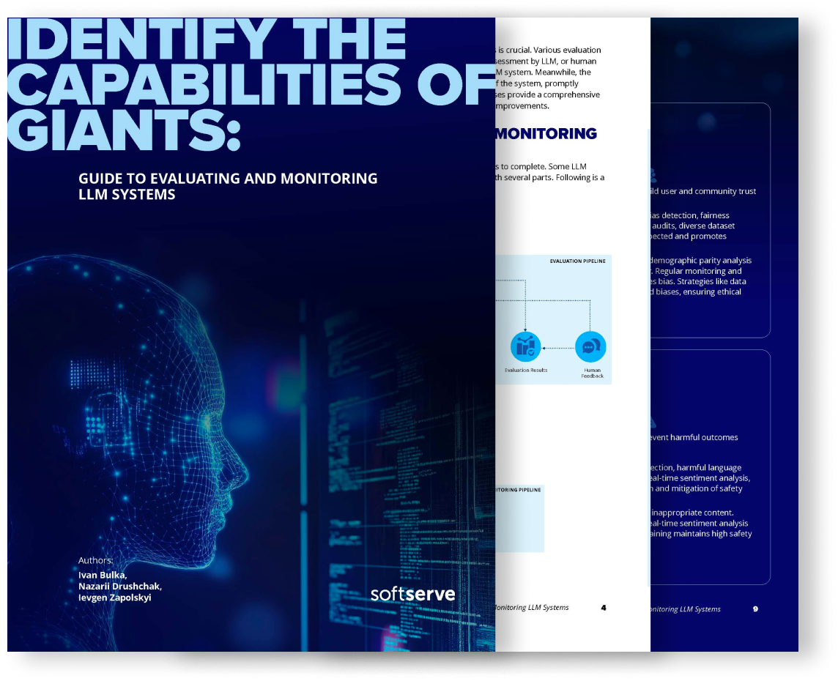The width and height of the screenshot is (838, 681).
Task: Click the Evaluation Results chart icon
Action: pyautogui.click(x=525, y=347)
